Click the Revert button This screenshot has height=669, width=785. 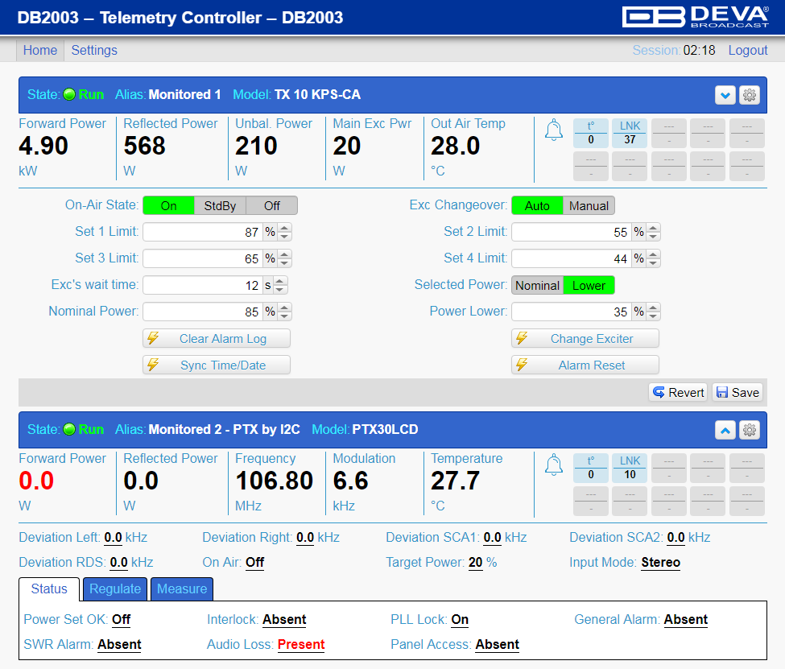679,393
